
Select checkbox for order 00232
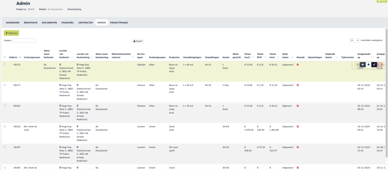pyautogui.click(x=5, y=126)
